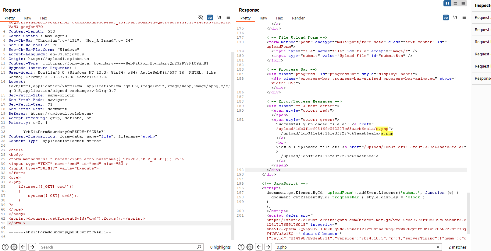Go to next match in Request search

(x=32, y=247)
